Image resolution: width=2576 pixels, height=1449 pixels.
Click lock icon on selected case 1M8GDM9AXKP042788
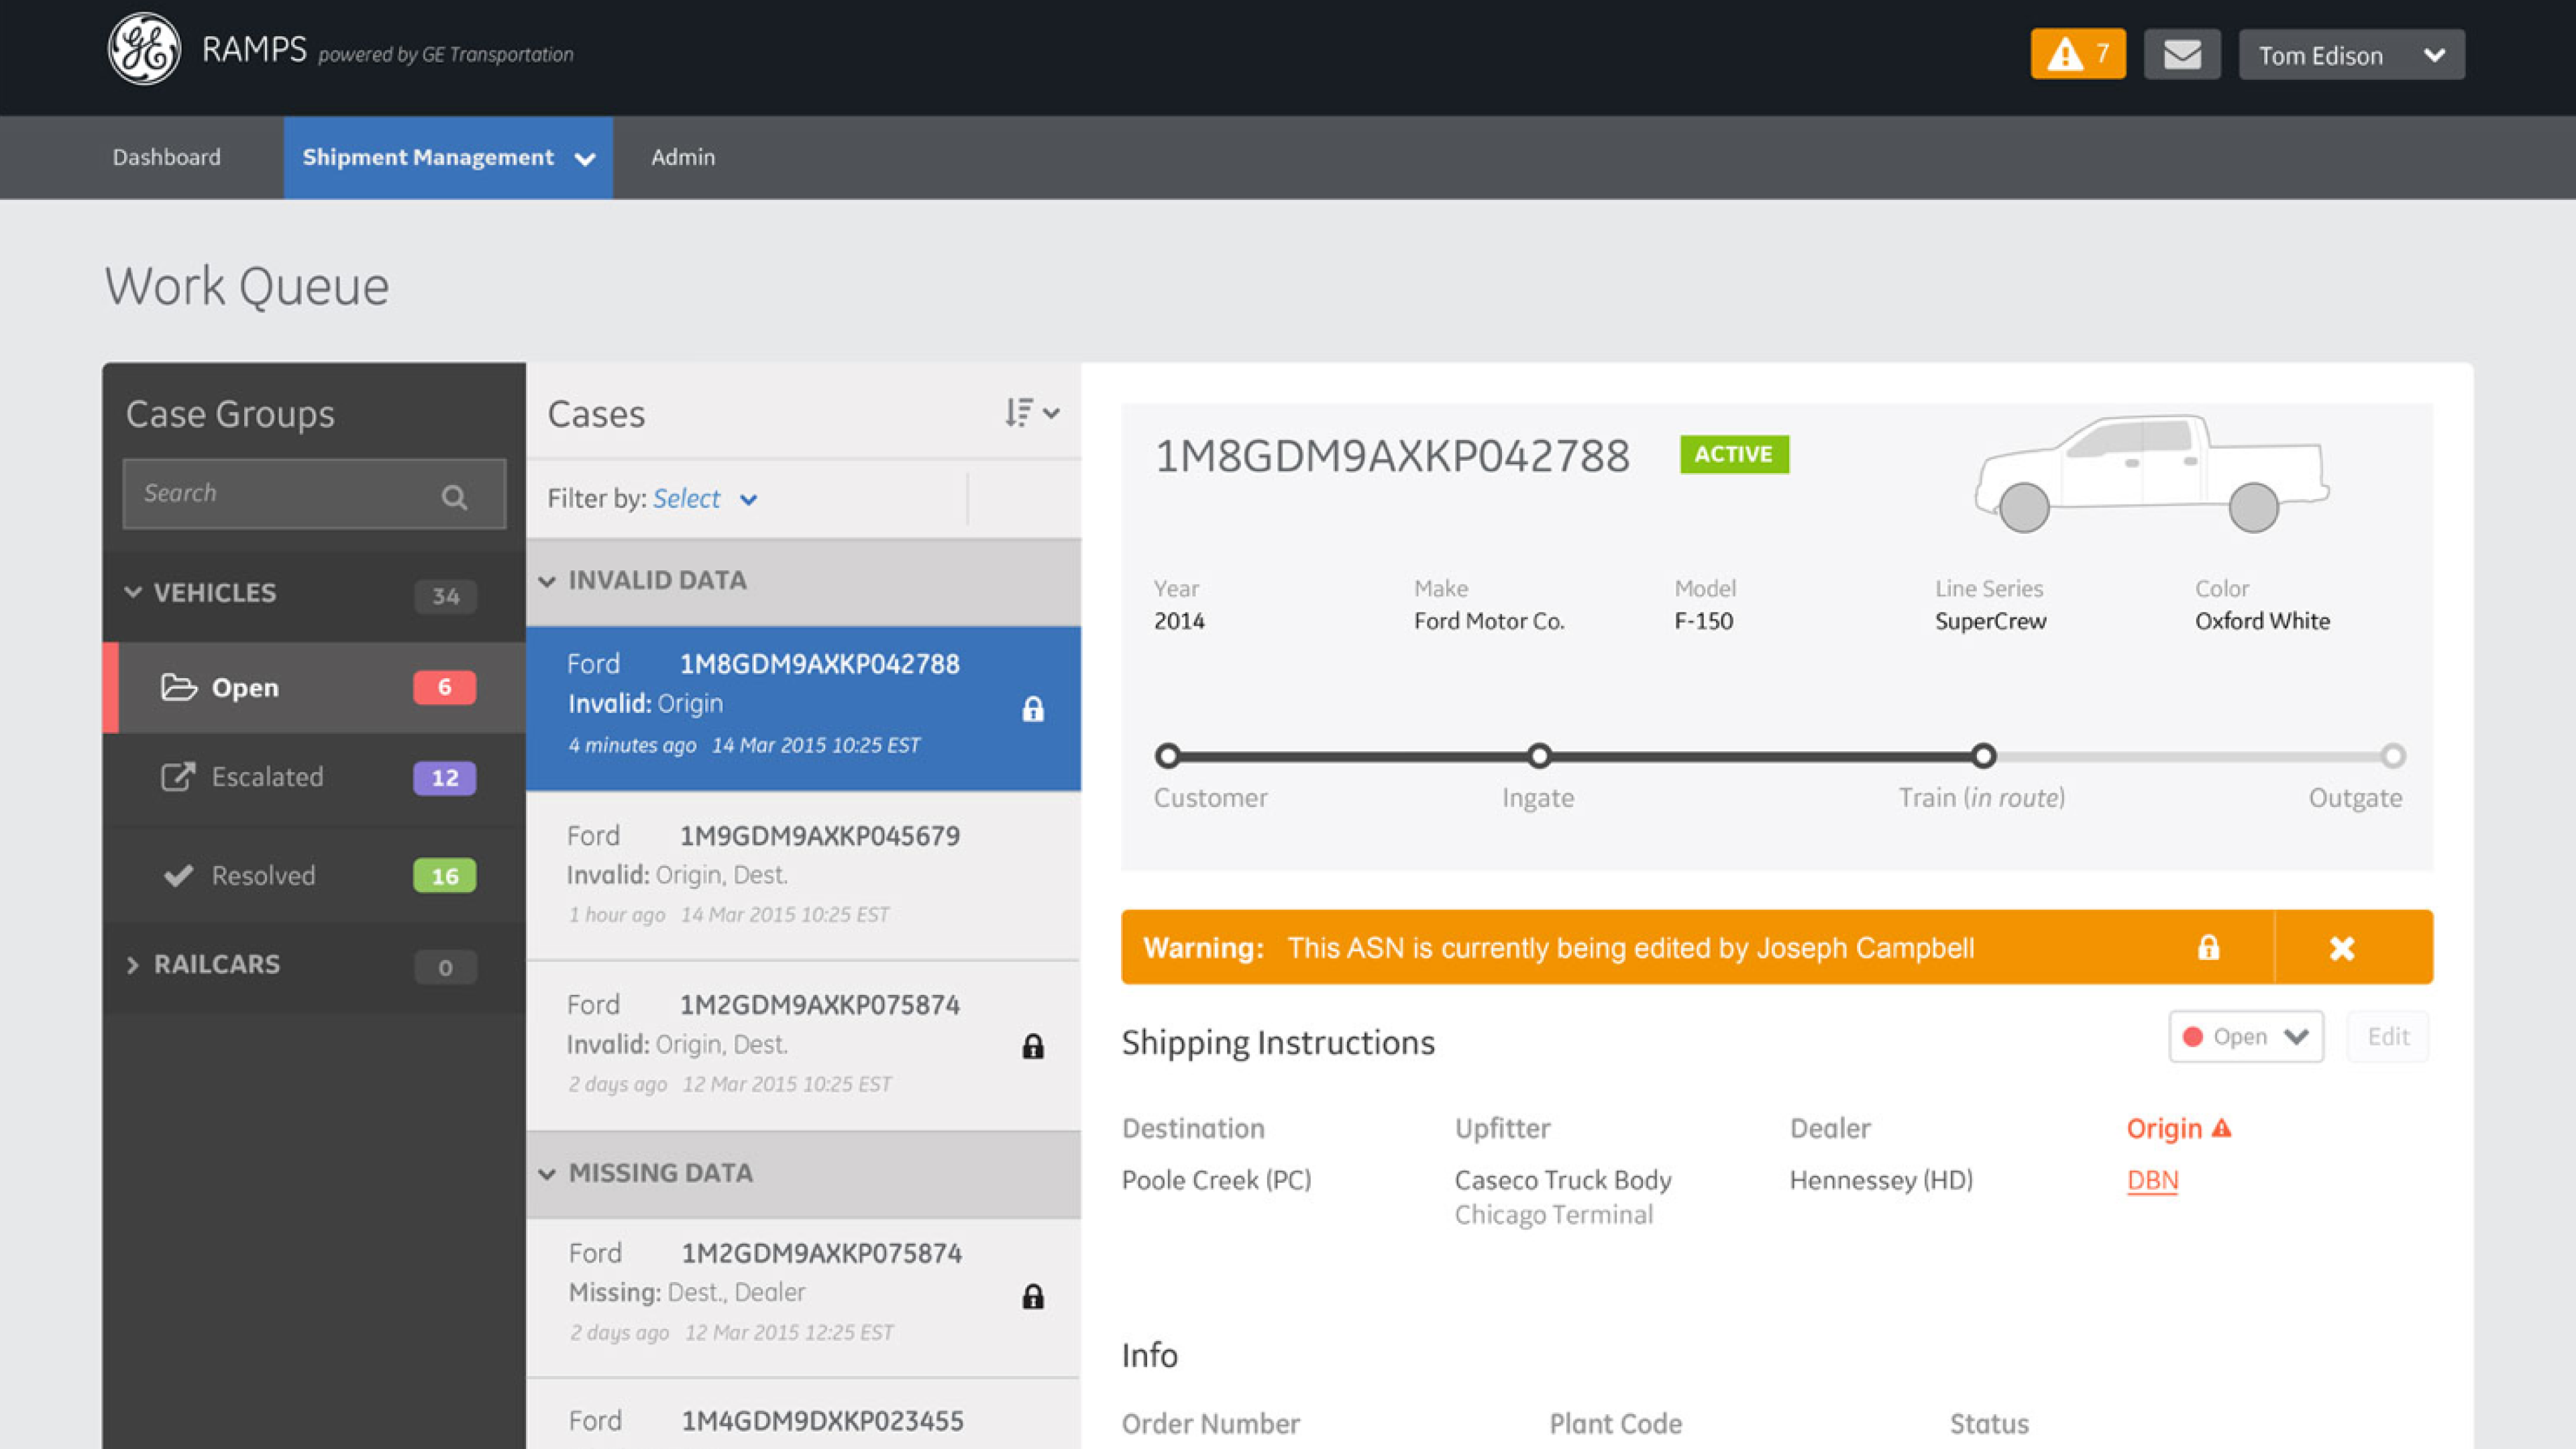pos(1033,709)
